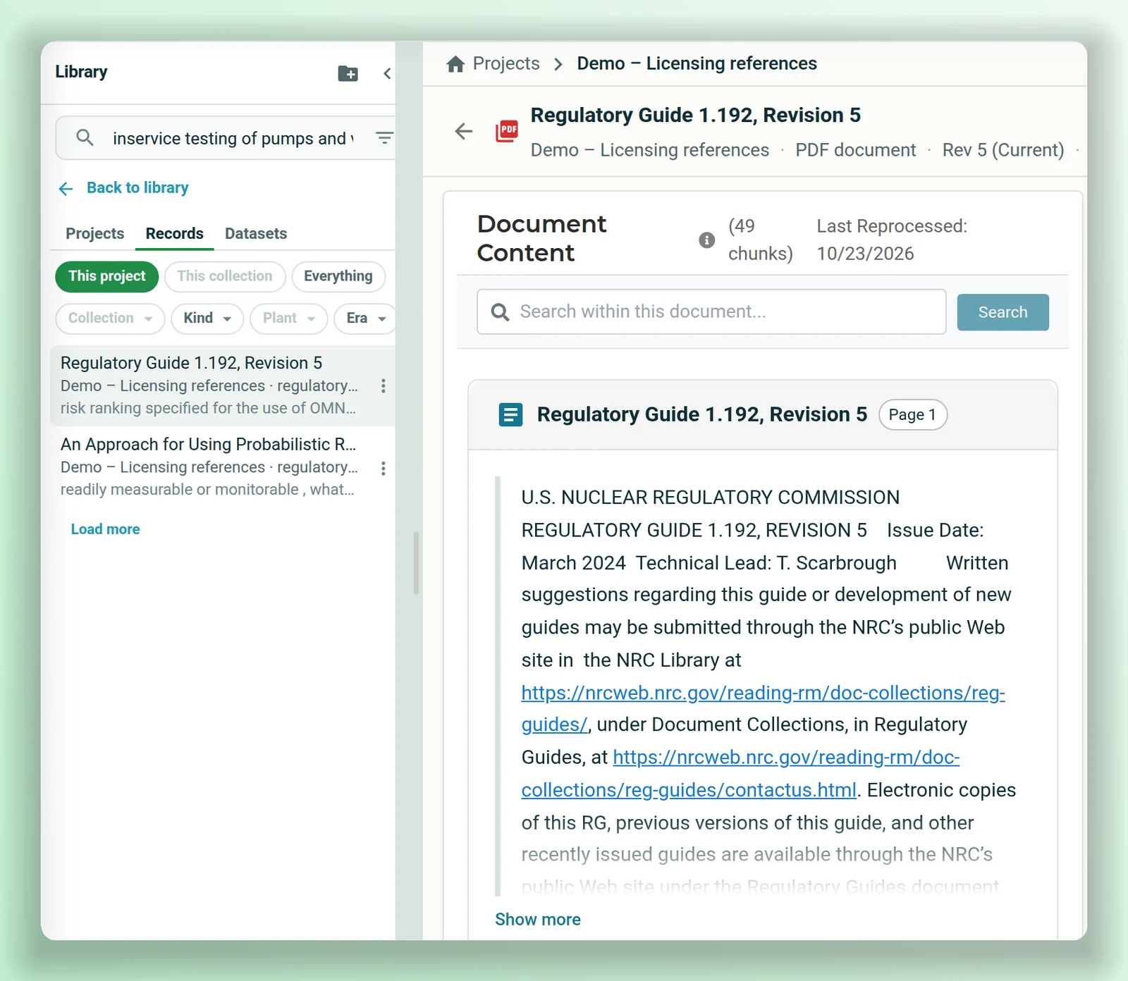Expand the Era filter dropdown
The image size is (1128, 981).
pos(365,319)
